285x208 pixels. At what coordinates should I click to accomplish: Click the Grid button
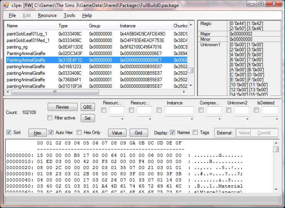(138, 133)
